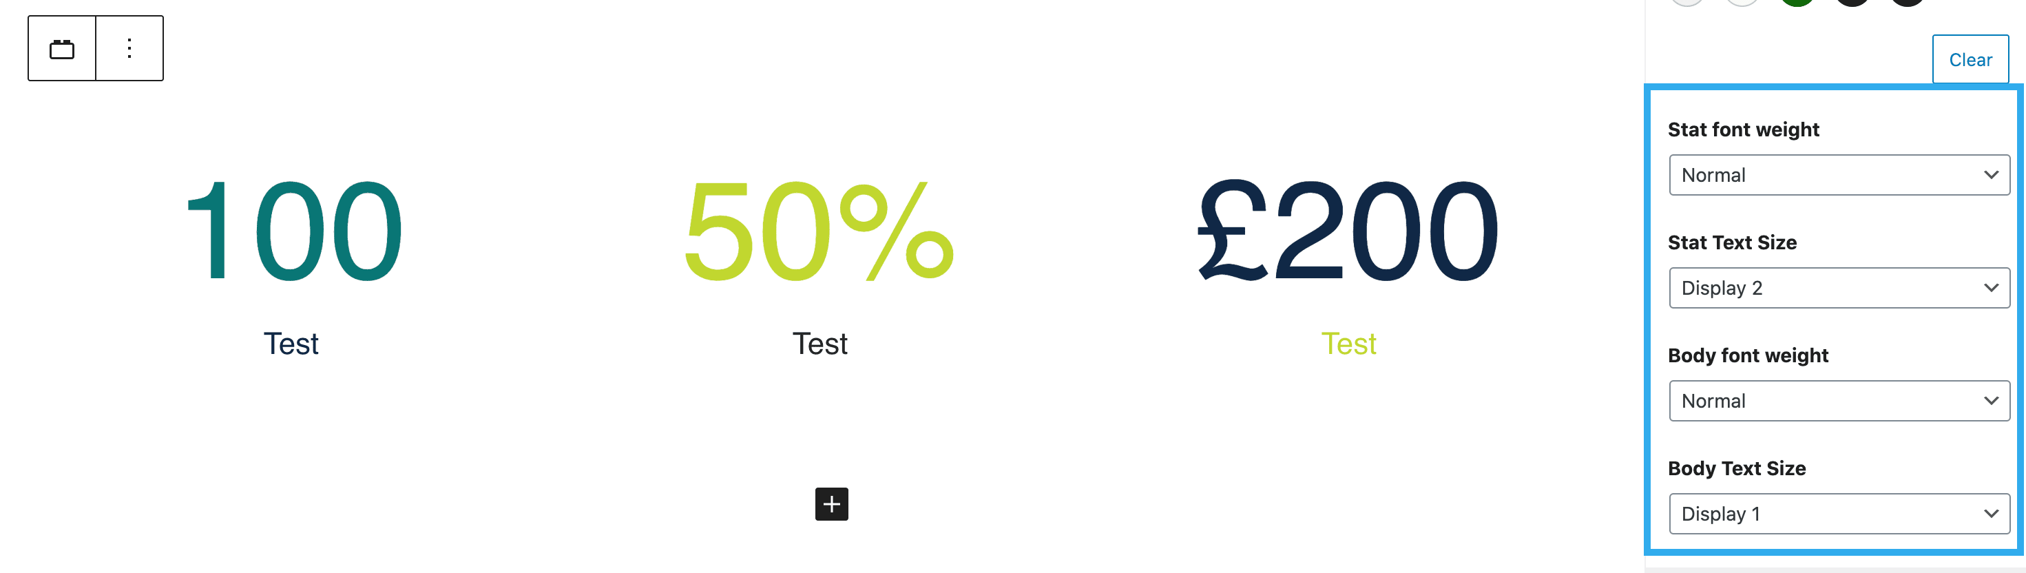Expand the Body Text Size dropdown

1838,514
